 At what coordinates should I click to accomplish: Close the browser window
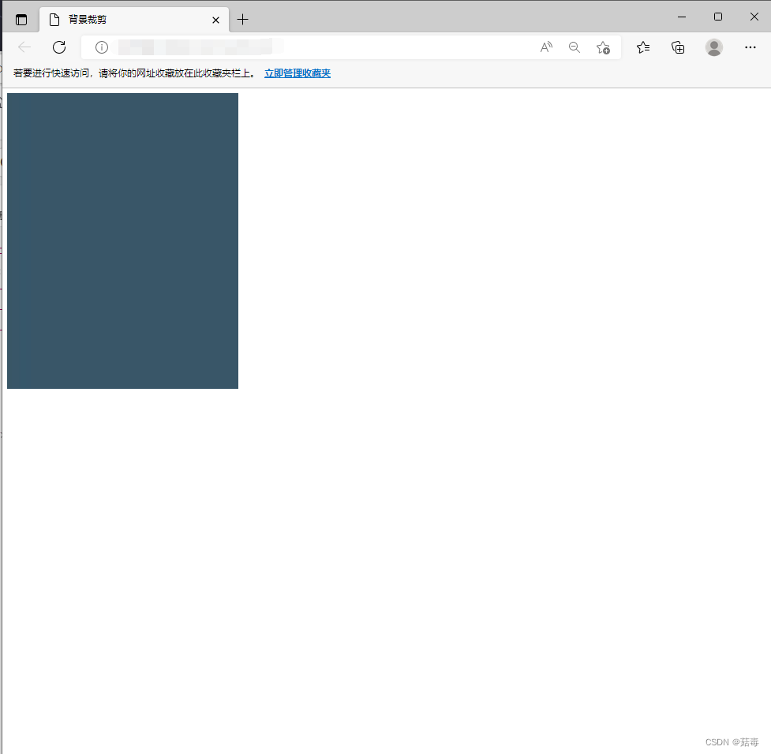click(754, 17)
